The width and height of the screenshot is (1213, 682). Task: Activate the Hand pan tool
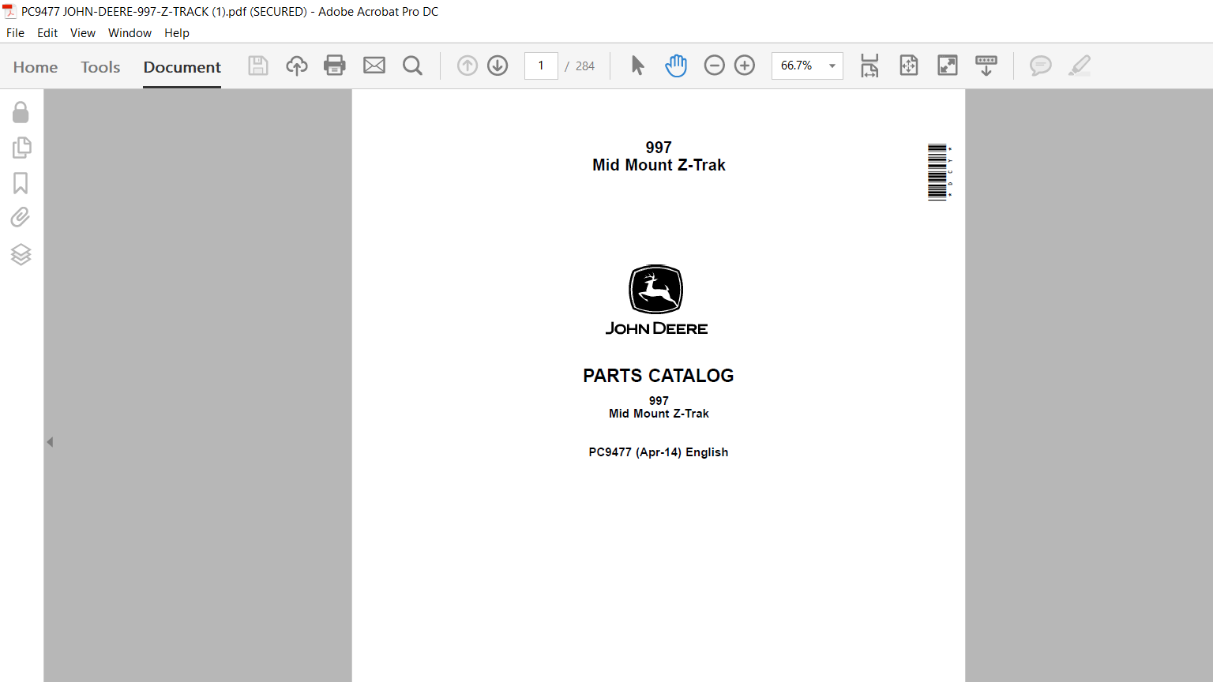(x=676, y=66)
